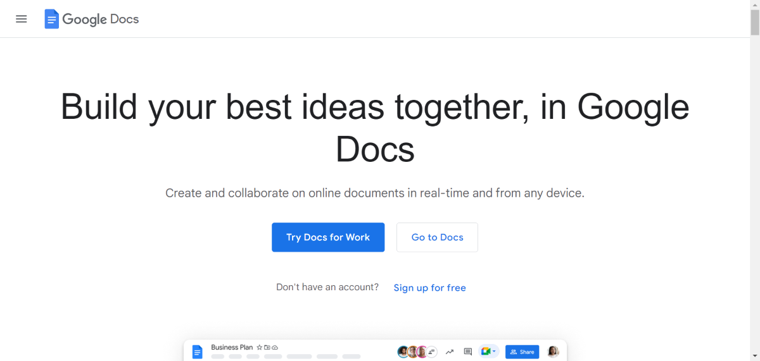Click the Go to Docs button
The image size is (760, 361).
point(437,237)
